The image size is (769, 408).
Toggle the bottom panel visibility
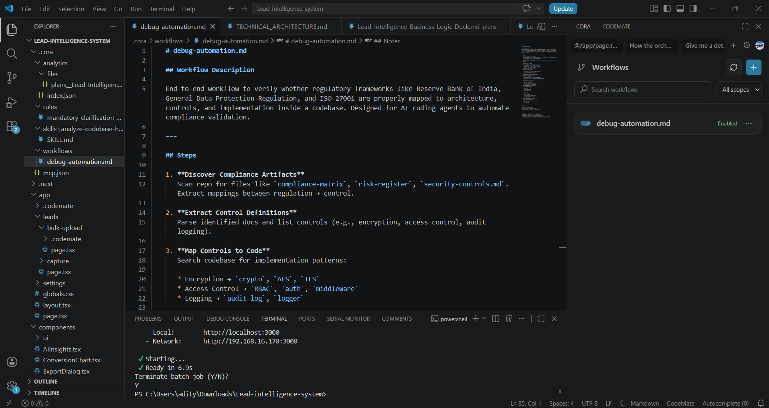point(680,8)
